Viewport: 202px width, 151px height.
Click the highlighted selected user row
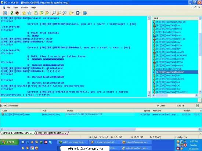pyautogui.click(x=177, y=72)
